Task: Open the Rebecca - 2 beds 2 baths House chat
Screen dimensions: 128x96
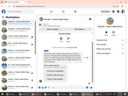Action: pyautogui.click(x=17, y=51)
